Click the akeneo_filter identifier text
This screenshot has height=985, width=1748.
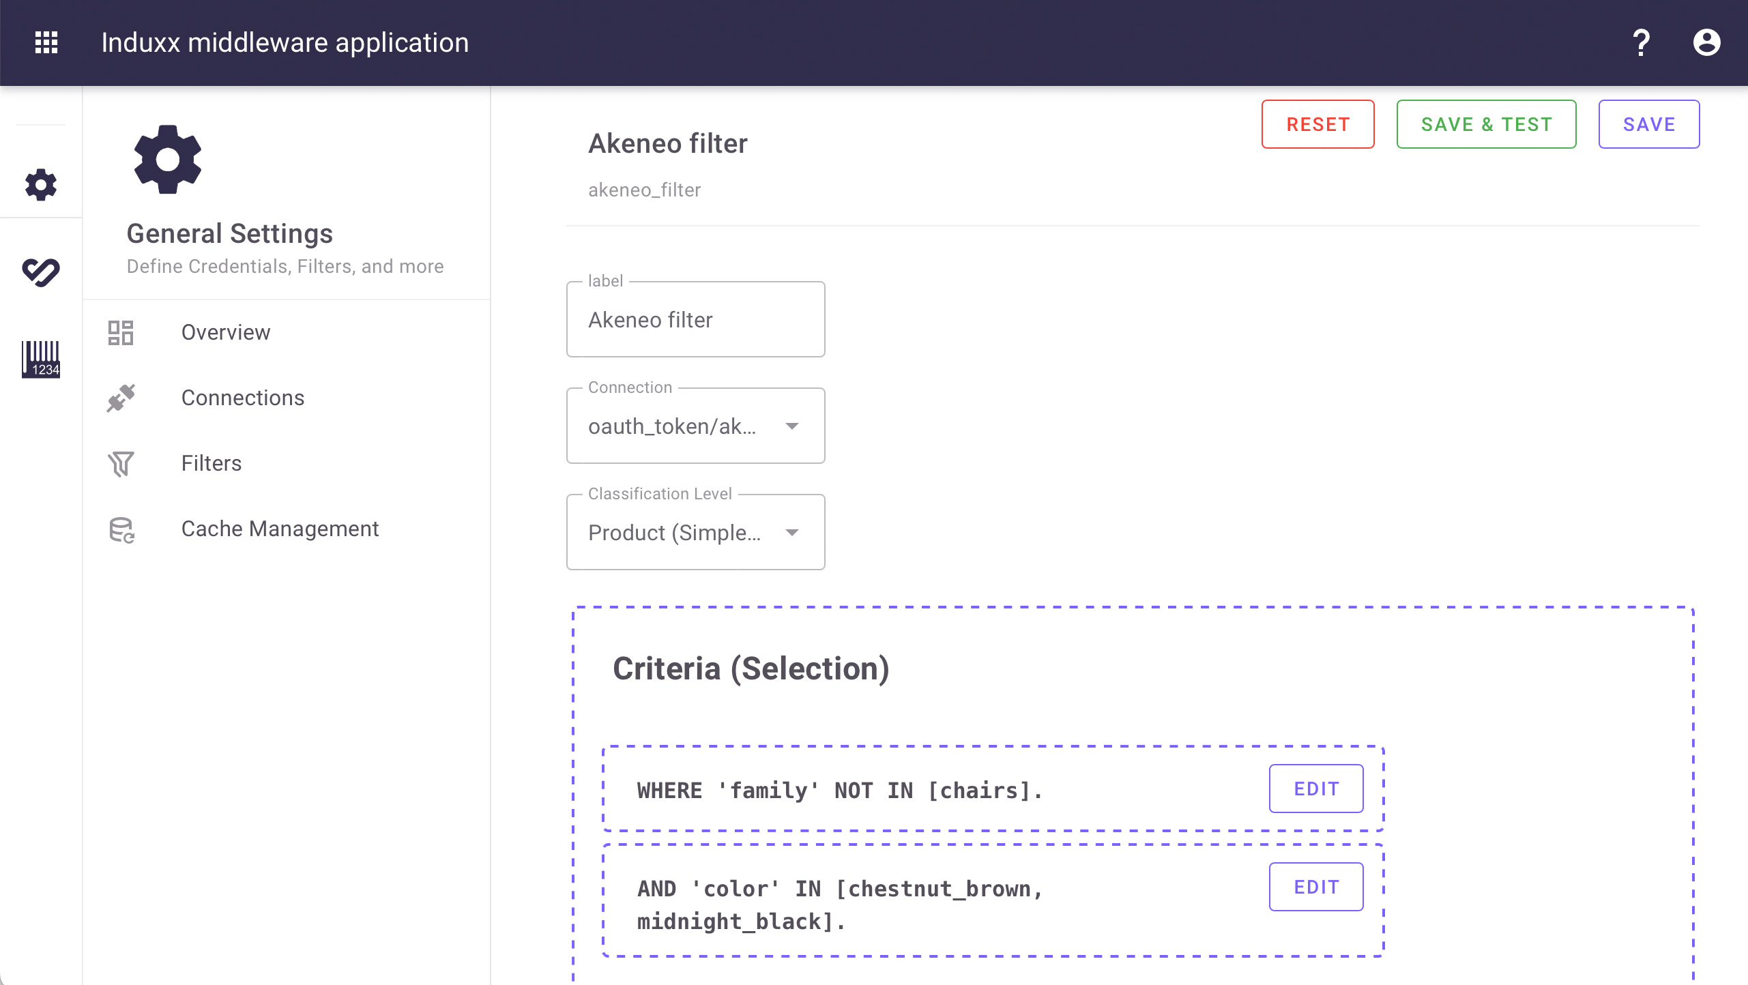click(644, 190)
